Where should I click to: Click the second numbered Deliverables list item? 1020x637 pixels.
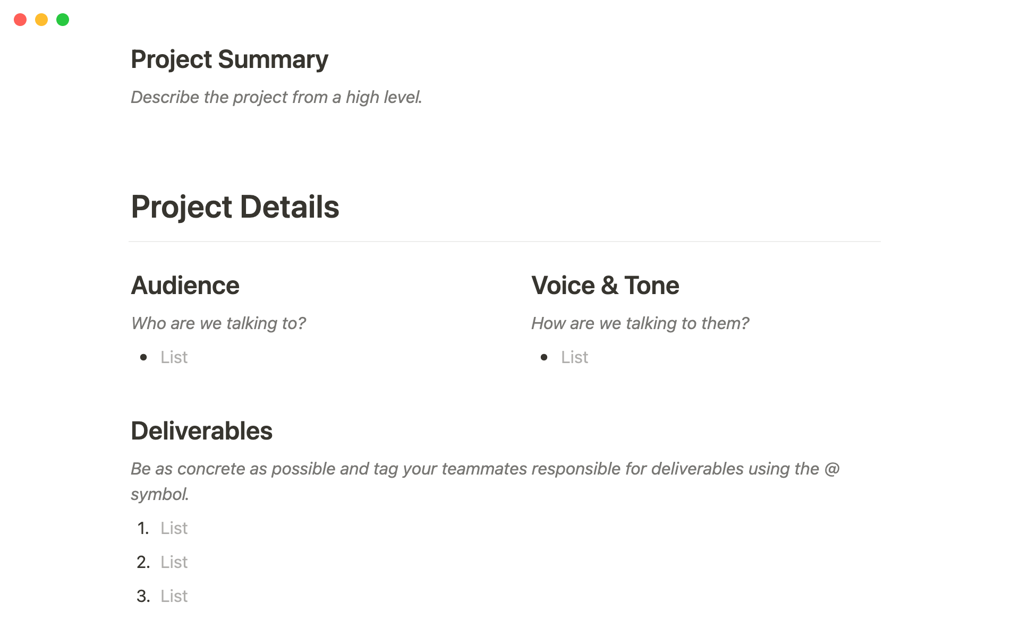coord(174,562)
